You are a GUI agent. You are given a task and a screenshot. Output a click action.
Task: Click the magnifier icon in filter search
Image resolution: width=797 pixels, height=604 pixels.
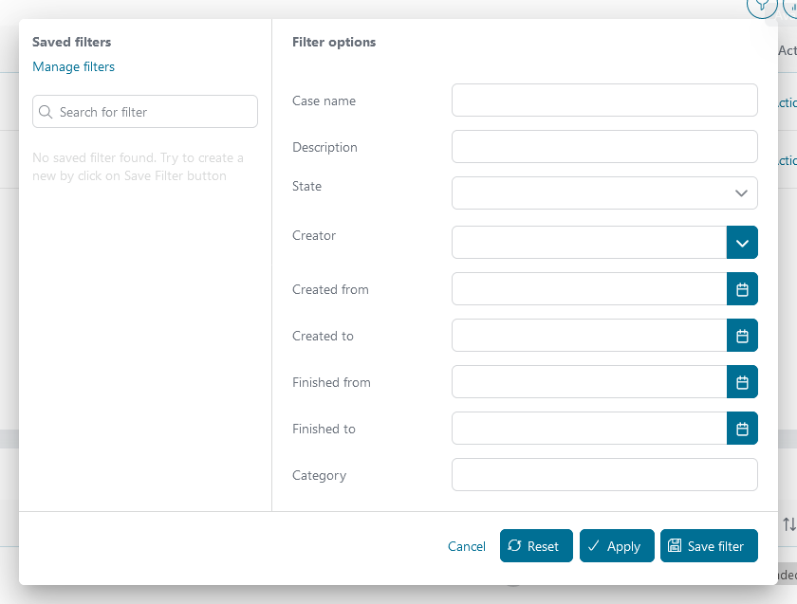pyautogui.click(x=46, y=112)
